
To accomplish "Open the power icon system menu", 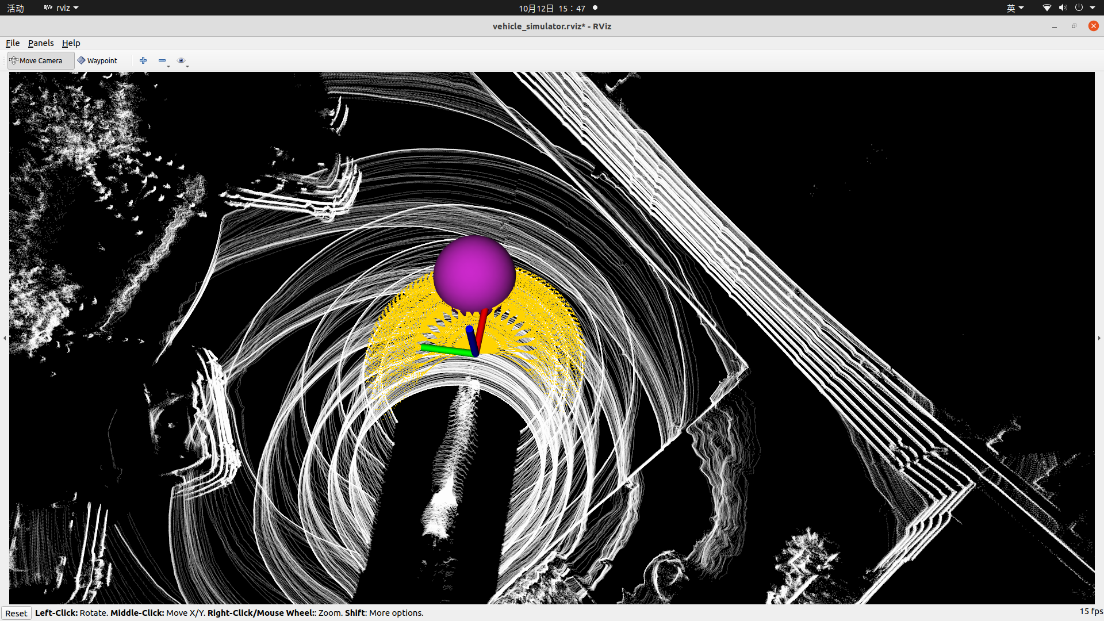I will tap(1079, 8).
